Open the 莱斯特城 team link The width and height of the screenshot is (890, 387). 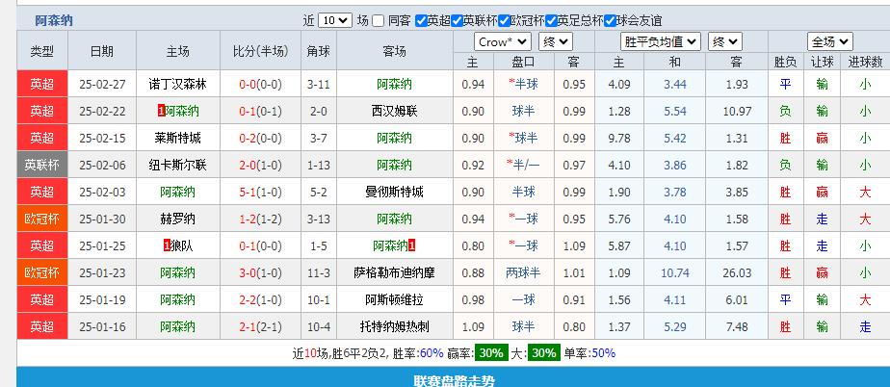point(177,138)
